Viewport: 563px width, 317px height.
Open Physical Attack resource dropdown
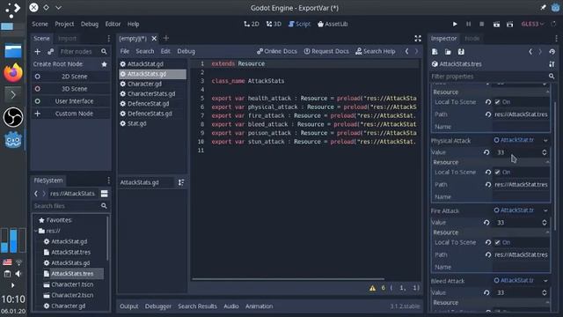pos(545,140)
